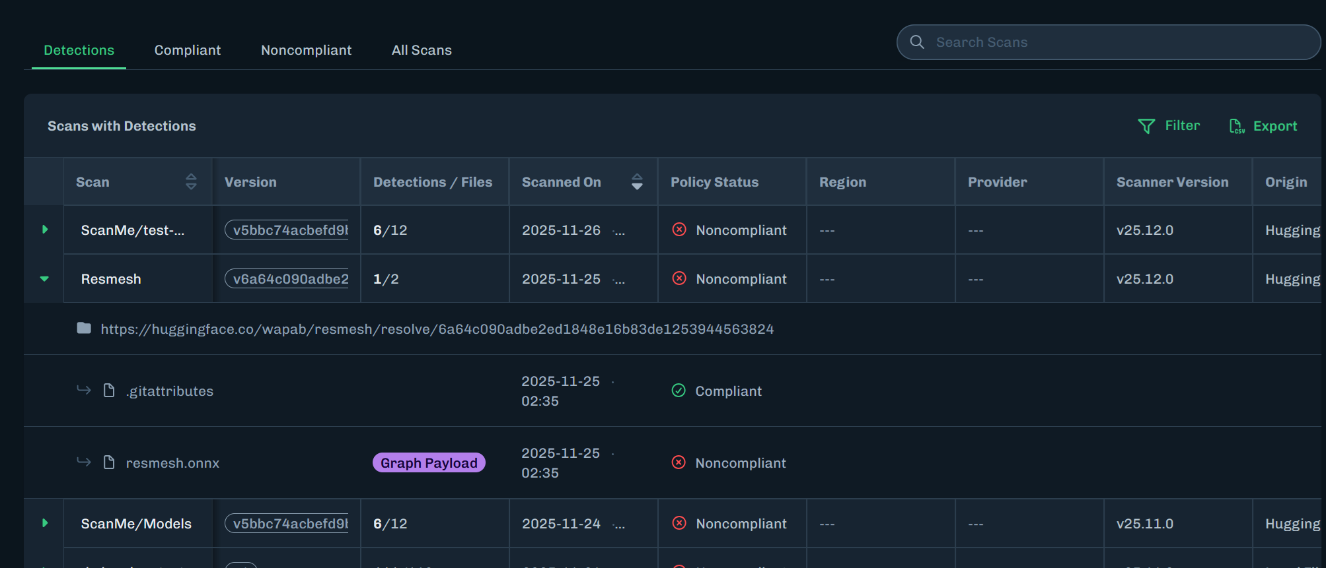Click the file icon next to .gitattributes
1326x568 pixels.
(110, 391)
